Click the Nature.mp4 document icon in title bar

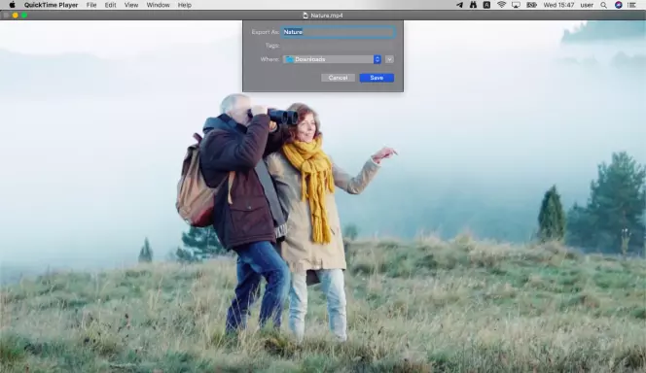point(305,16)
